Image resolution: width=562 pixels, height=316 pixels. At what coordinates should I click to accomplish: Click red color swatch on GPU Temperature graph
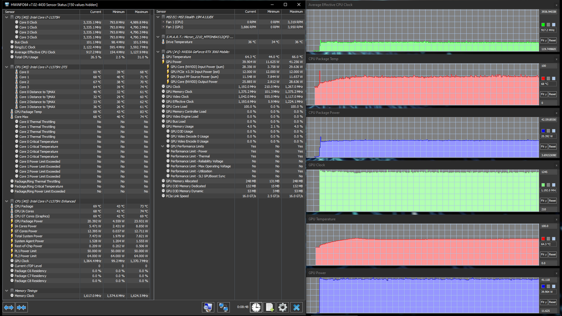(x=543, y=239)
